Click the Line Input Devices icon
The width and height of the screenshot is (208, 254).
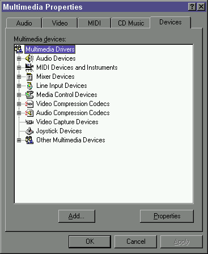(29, 86)
